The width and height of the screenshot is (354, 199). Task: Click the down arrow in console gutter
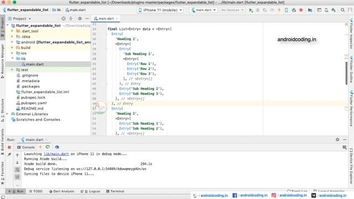click(x=17, y=163)
